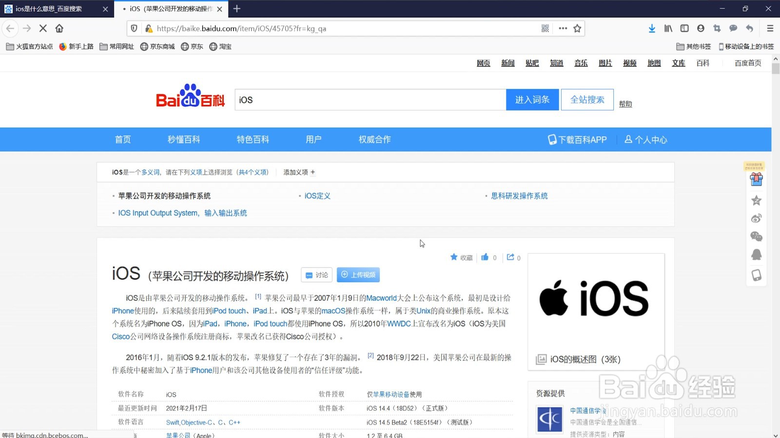Screen dimensions: 780x438
Task: Open the Firefox account icon
Action: [701, 28]
